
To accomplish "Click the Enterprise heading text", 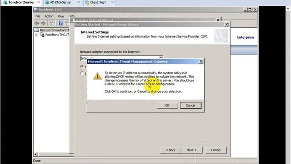I will (246, 37).
